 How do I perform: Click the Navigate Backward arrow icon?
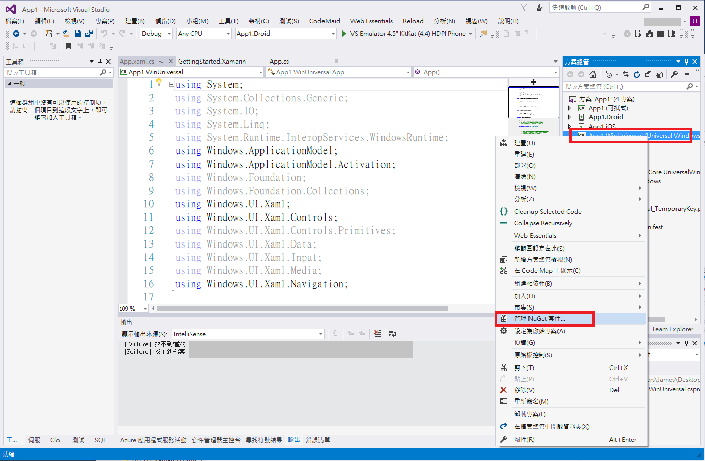[x=16, y=34]
